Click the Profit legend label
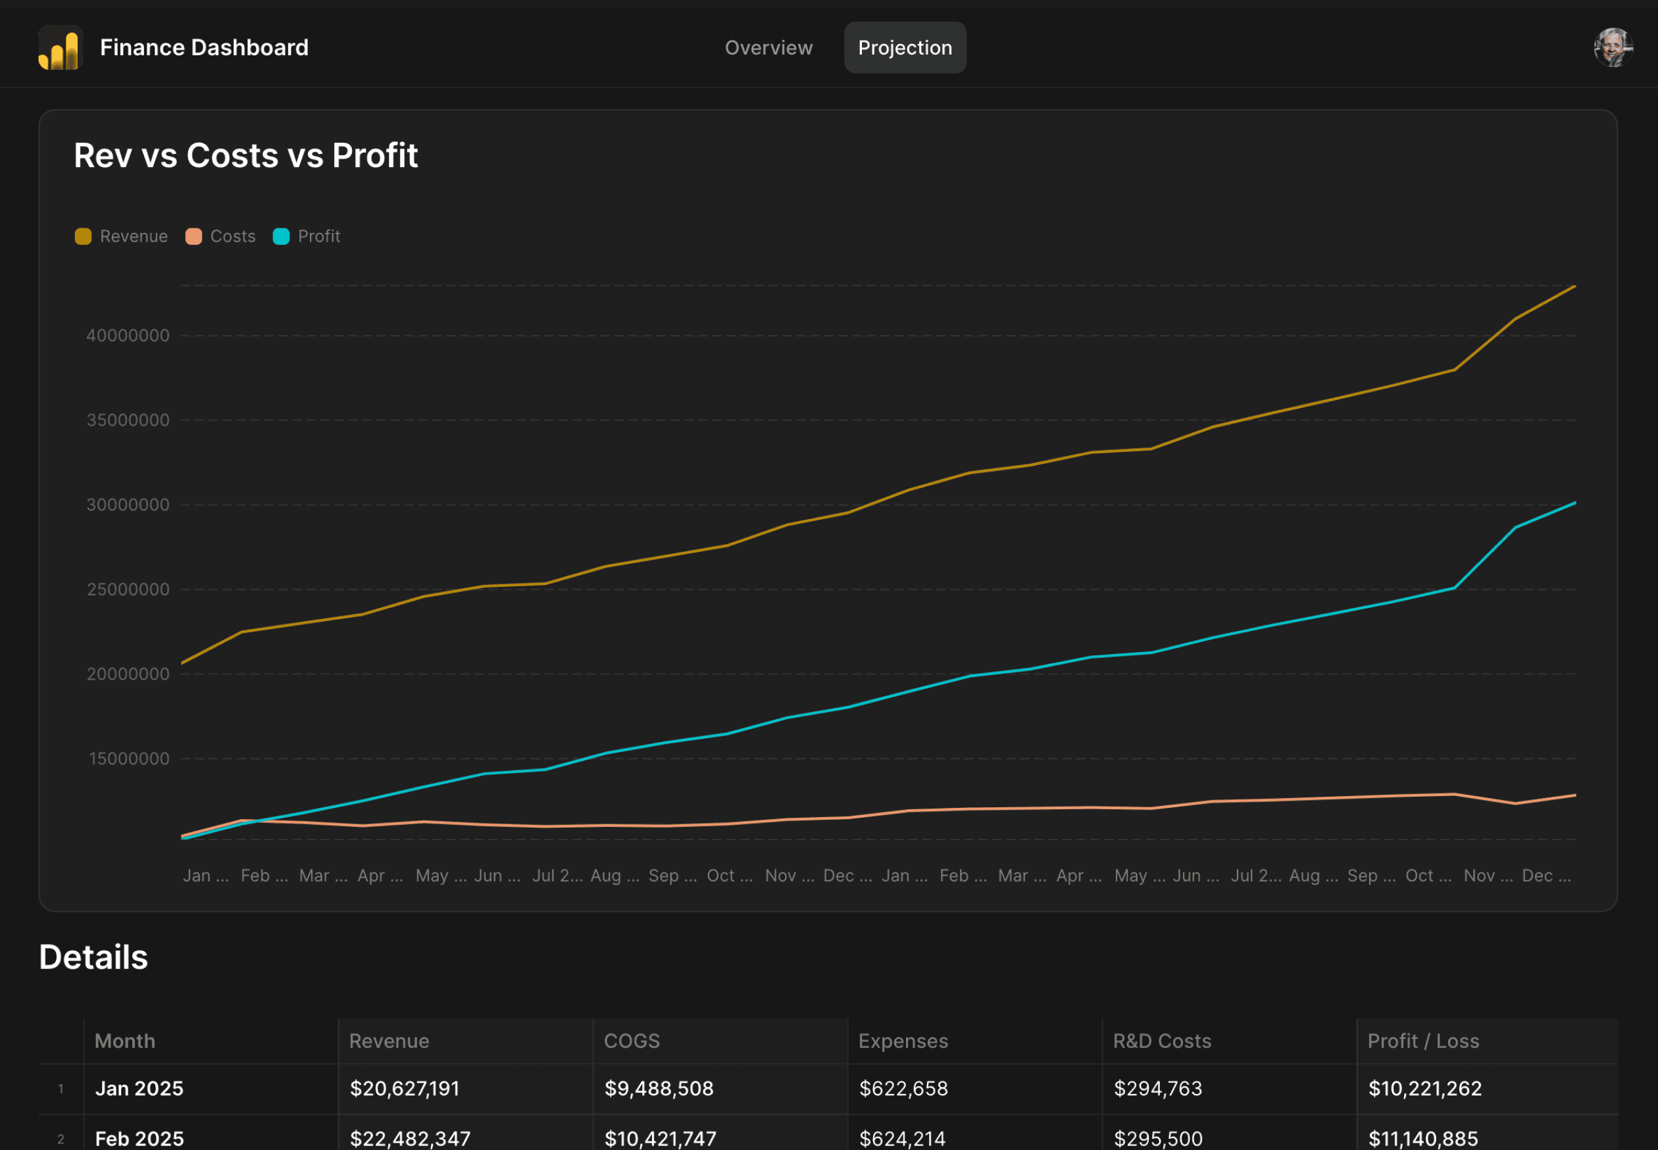 pos(319,236)
